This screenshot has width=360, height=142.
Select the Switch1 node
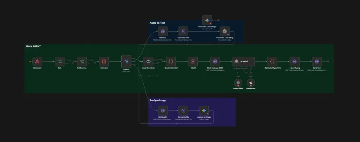126,62
